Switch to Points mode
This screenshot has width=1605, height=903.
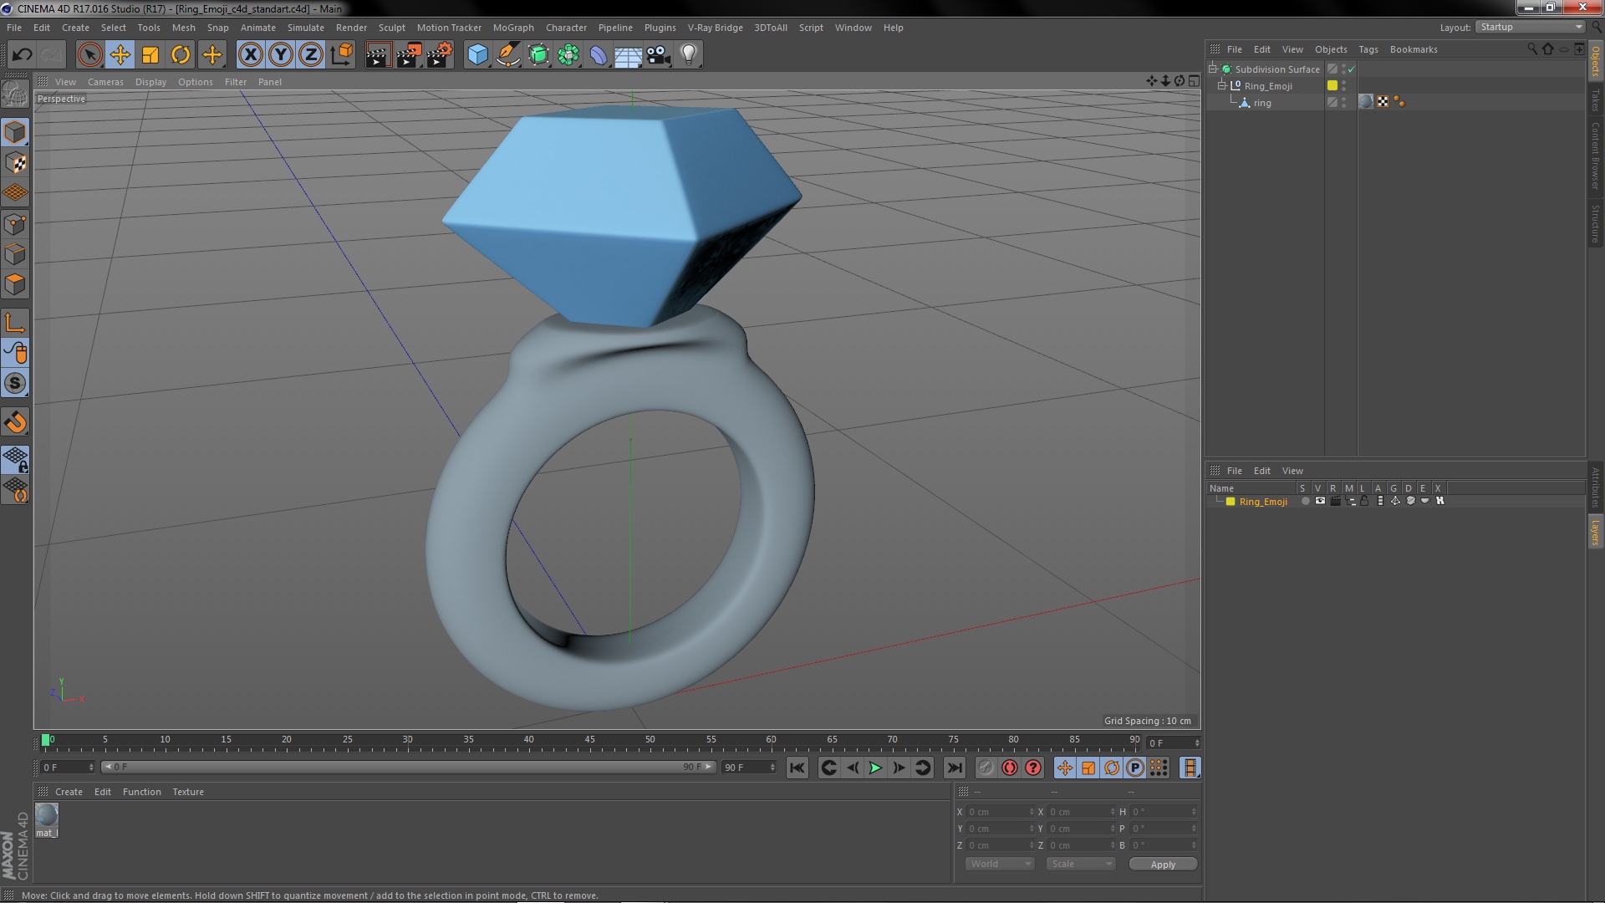coord(15,224)
